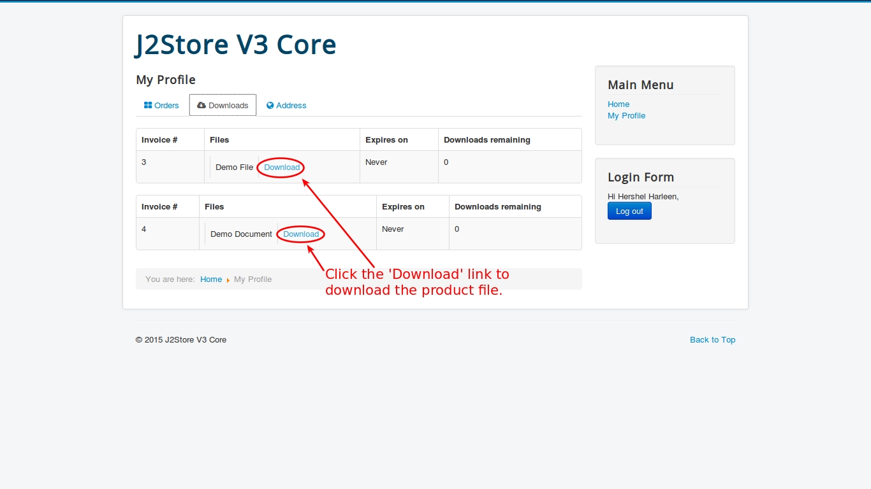Screen dimensions: 871x489
Task: Click the Downloads cloud icon
Action: pos(201,105)
